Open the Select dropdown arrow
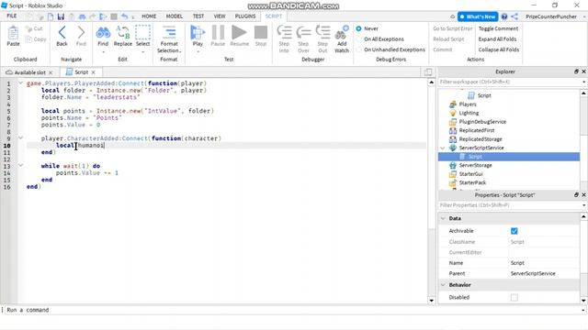 [x=143, y=51]
